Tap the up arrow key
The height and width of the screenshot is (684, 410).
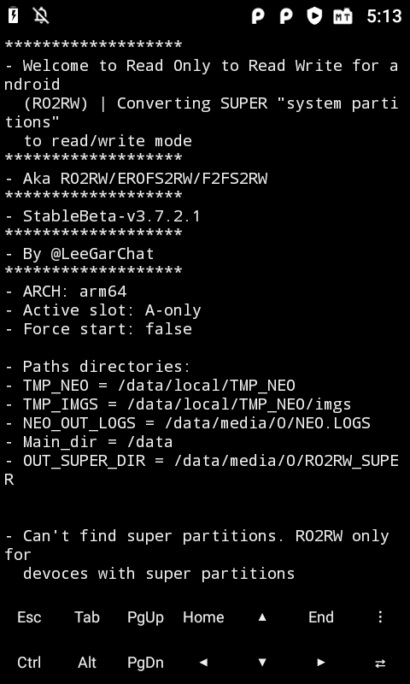[x=262, y=616]
